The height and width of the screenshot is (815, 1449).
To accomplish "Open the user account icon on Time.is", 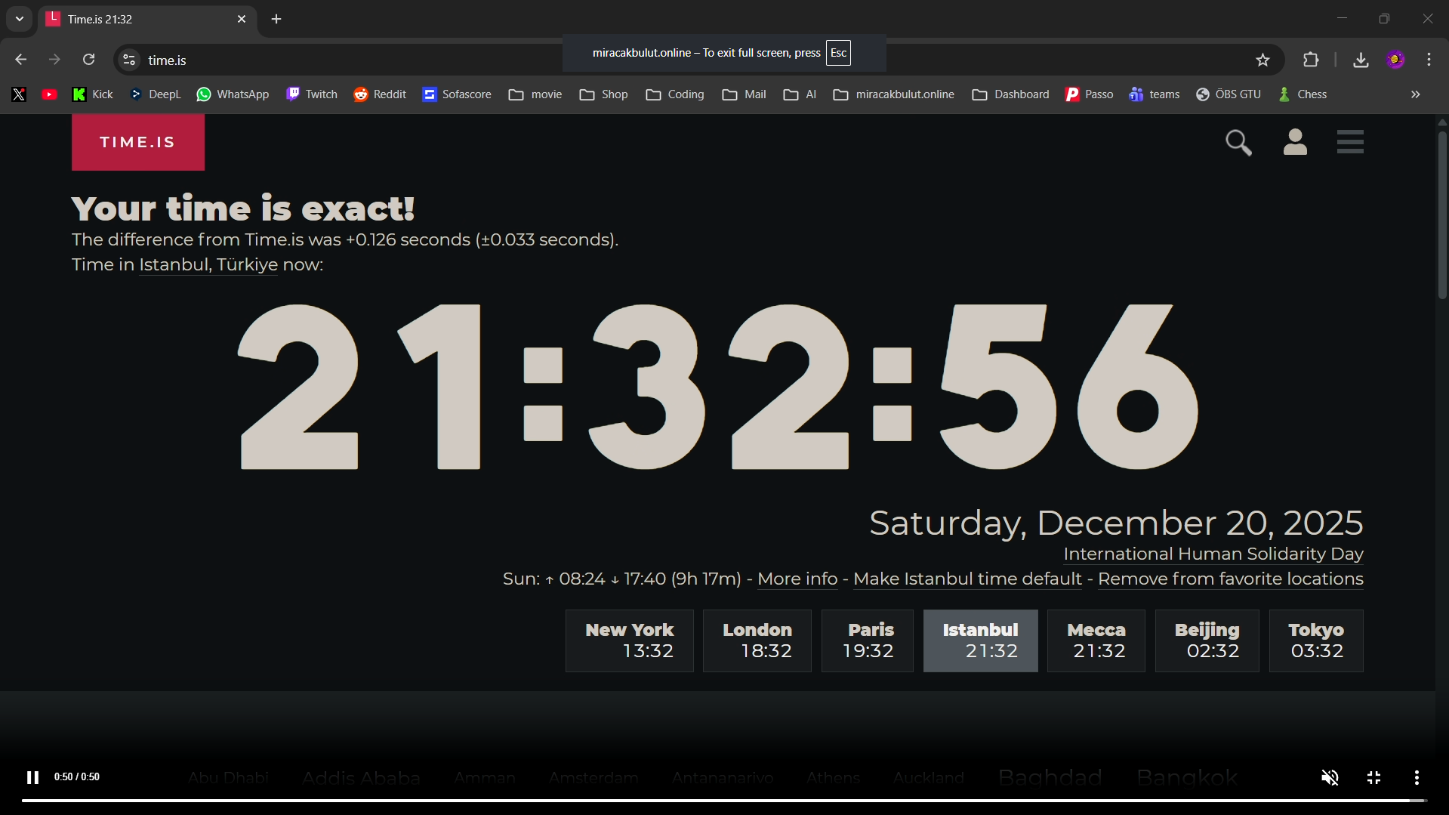I will click(1295, 142).
